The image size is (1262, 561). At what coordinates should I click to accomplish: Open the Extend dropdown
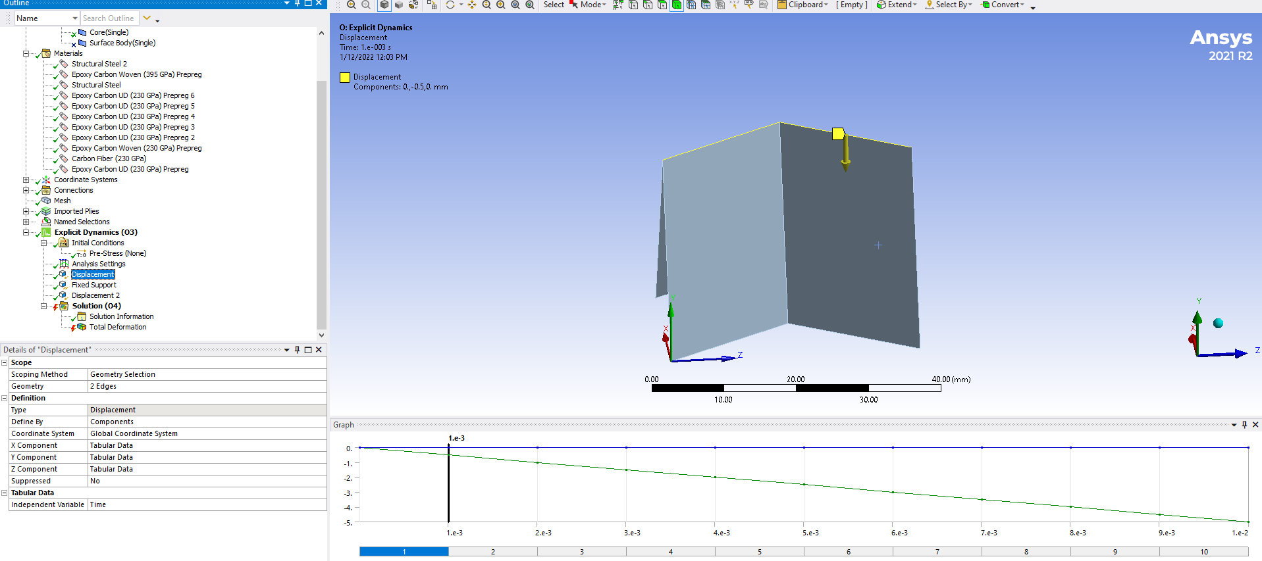click(x=897, y=5)
